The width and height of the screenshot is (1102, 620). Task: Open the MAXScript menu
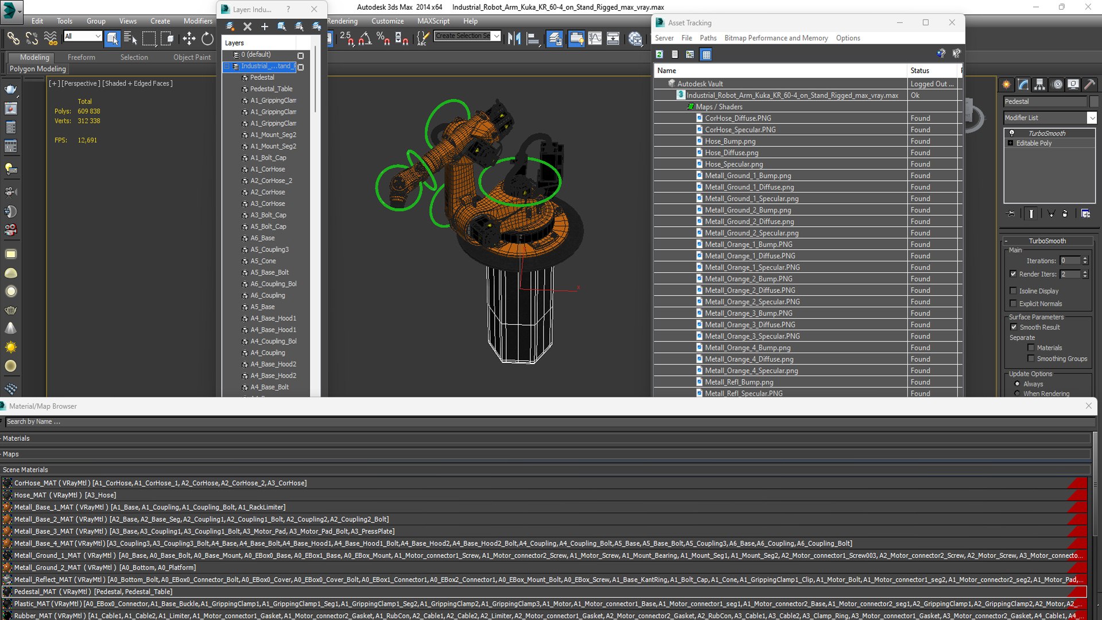pos(433,21)
